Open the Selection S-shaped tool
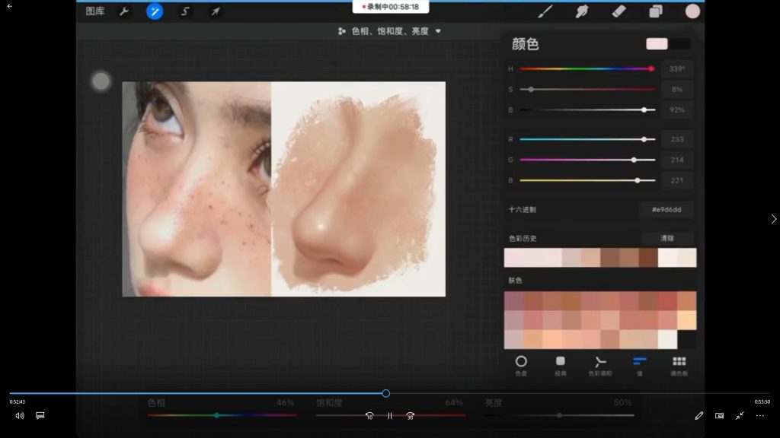Viewport: 780px width, 438px height. coord(185,11)
